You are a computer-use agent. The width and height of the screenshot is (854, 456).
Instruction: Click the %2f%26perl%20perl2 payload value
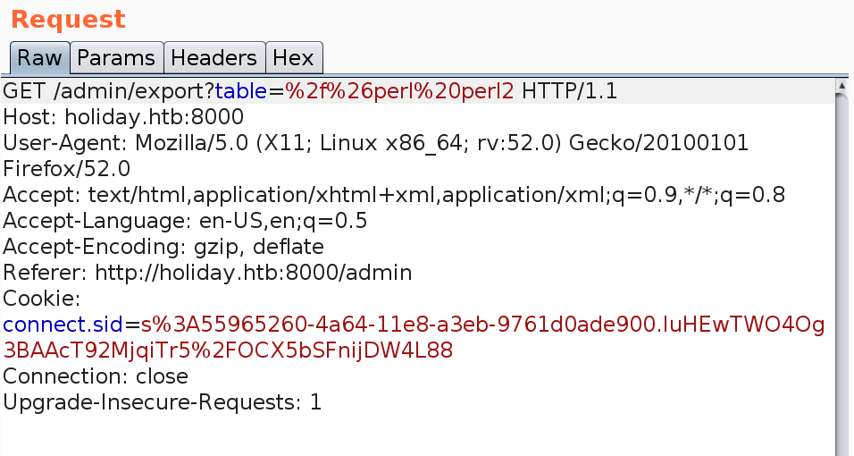399,91
